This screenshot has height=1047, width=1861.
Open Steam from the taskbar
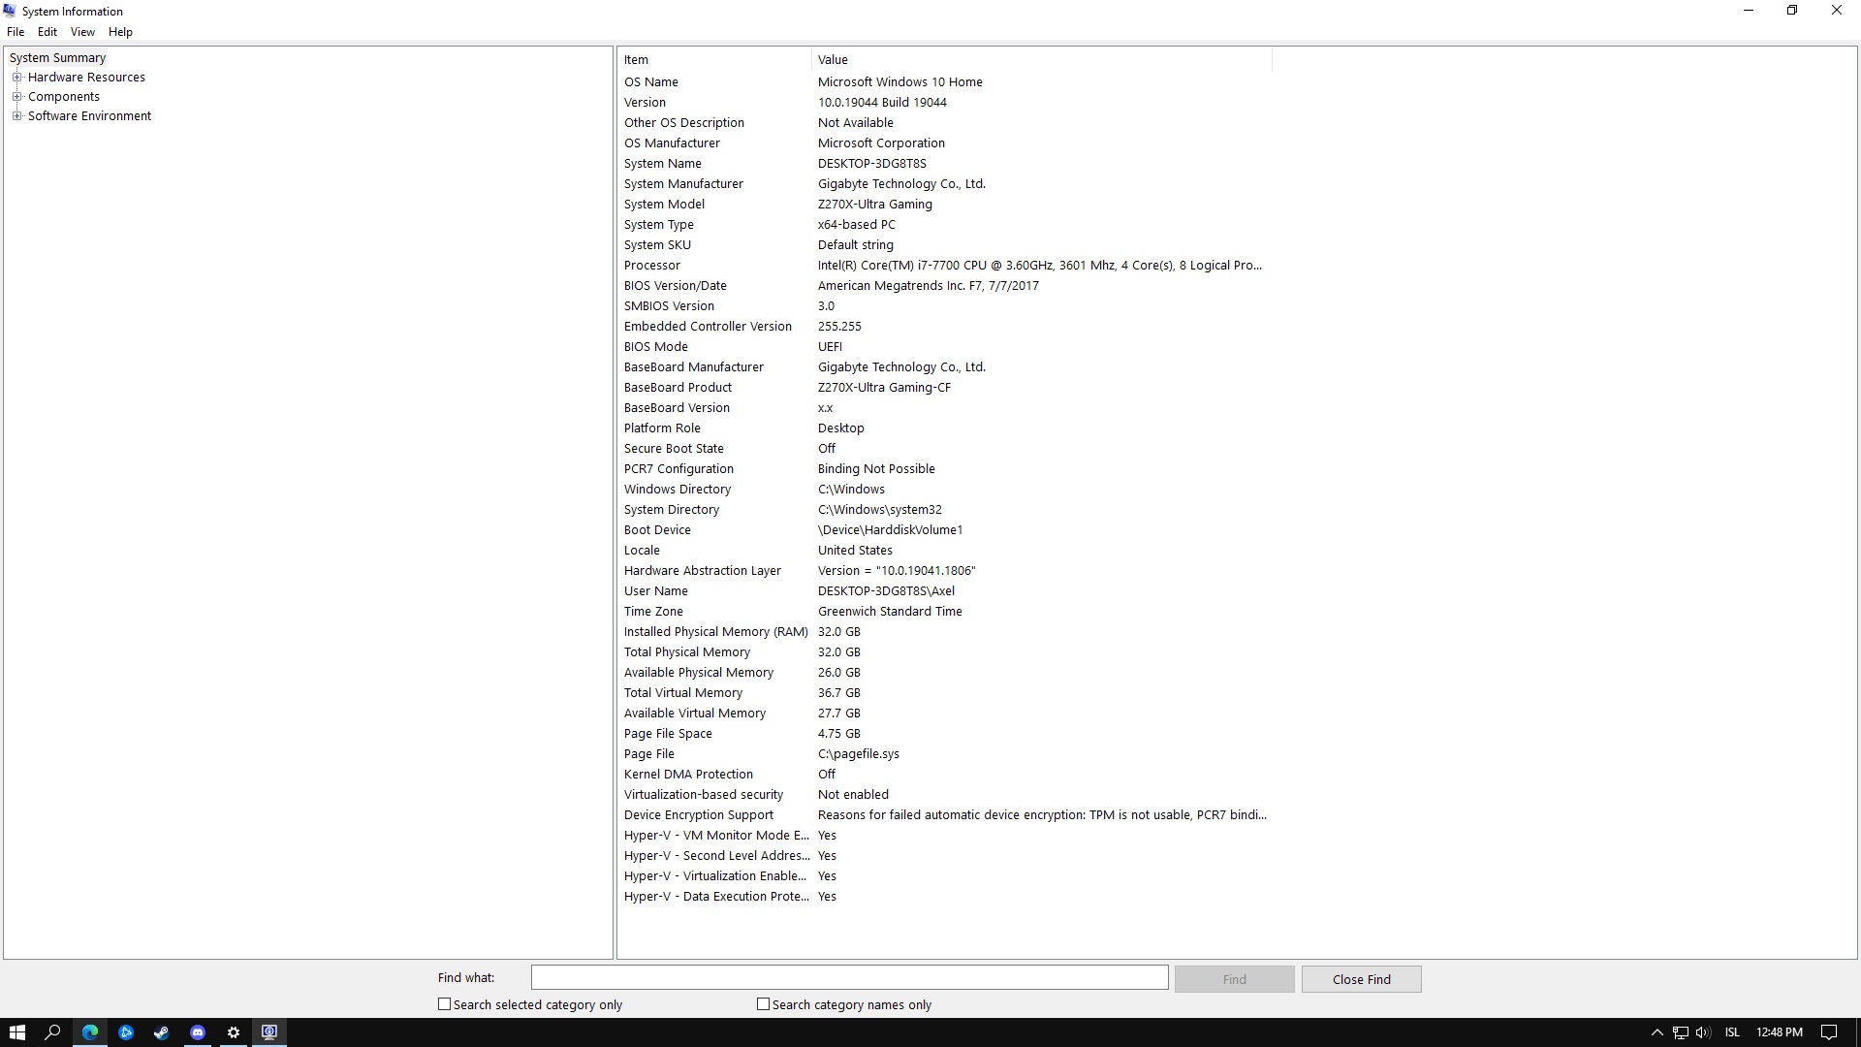[162, 1032]
